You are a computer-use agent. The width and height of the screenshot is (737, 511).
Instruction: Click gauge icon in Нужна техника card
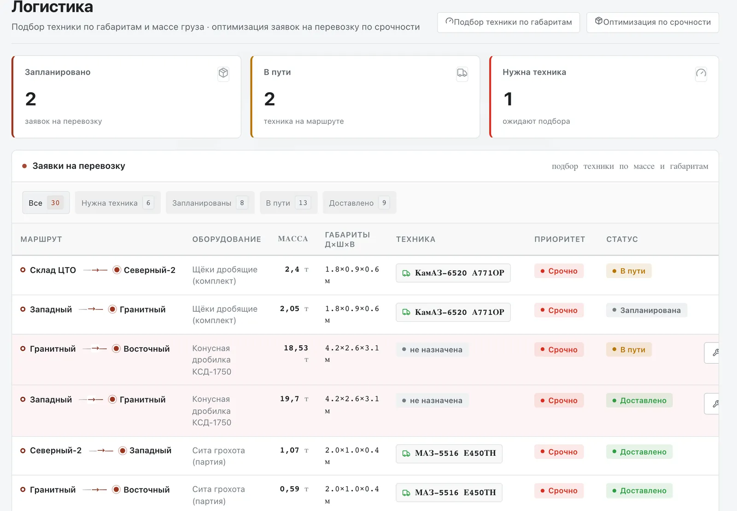click(701, 73)
